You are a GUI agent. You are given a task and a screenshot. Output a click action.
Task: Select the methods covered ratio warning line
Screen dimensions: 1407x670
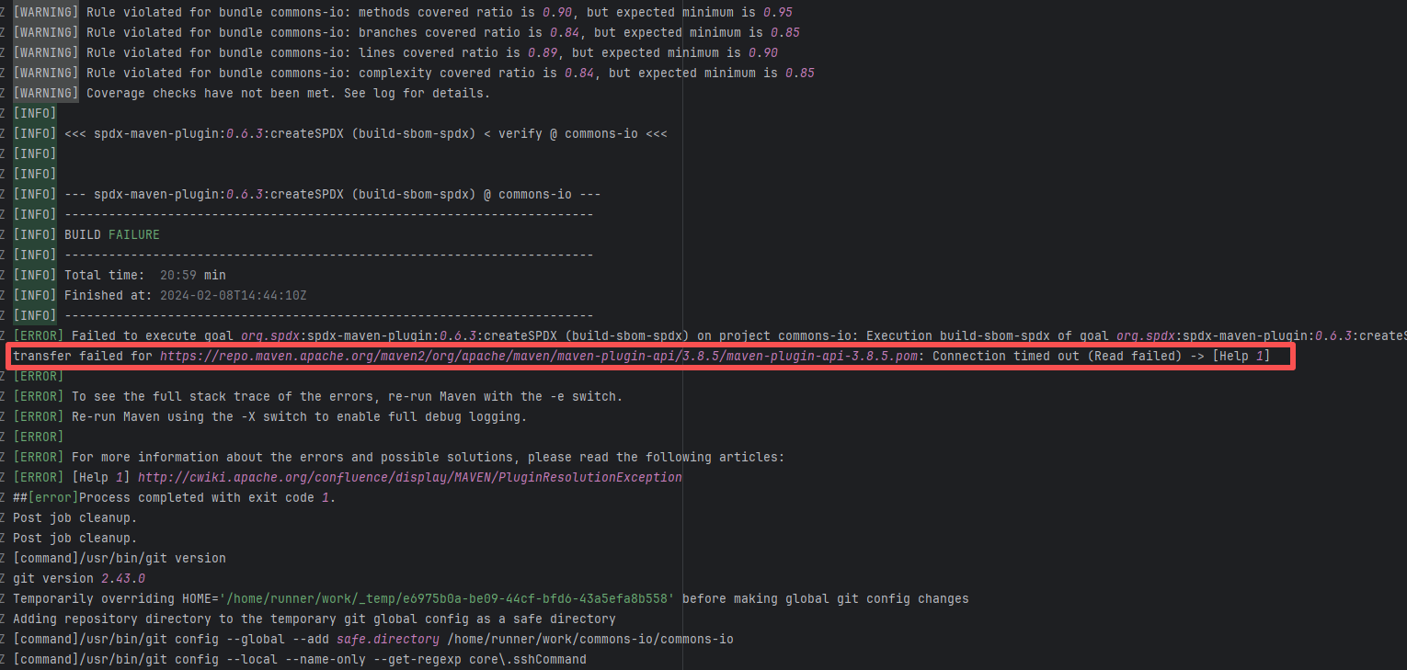439,12
